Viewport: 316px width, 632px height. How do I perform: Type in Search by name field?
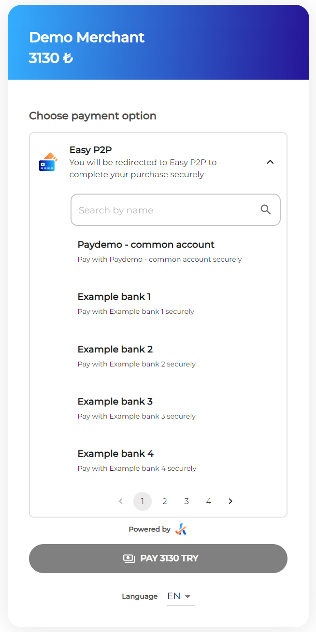click(x=164, y=210)
